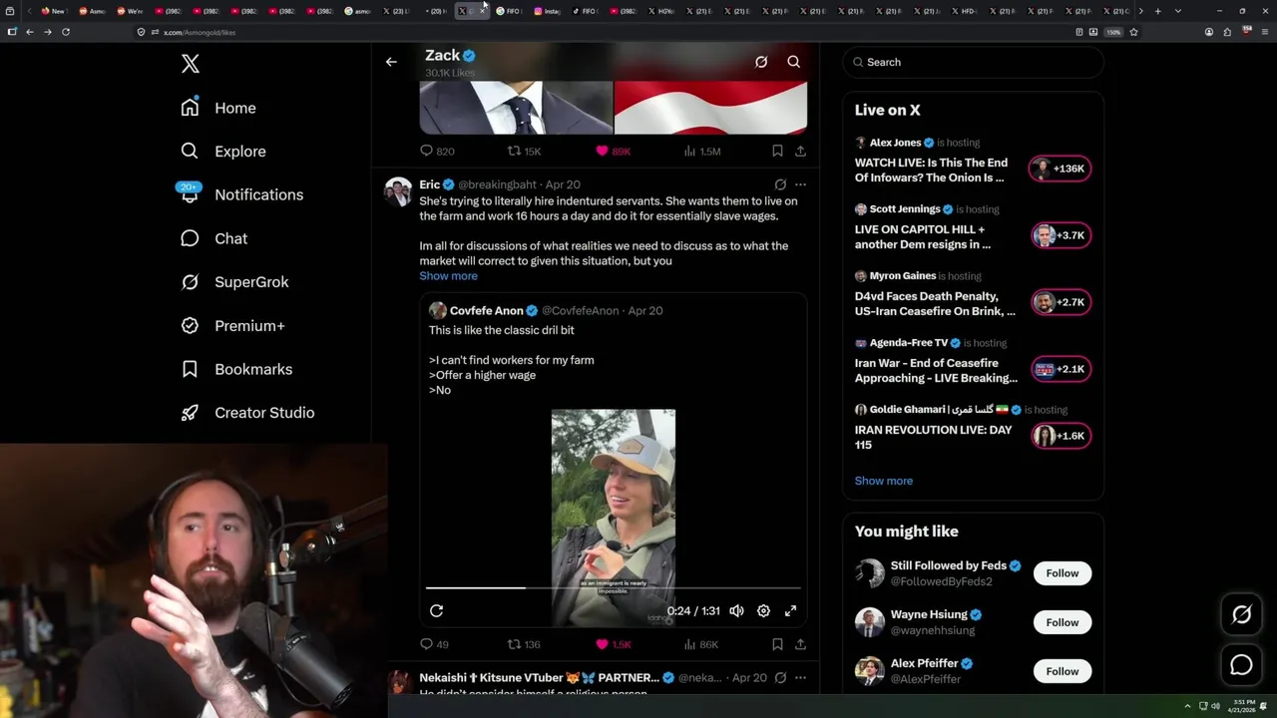
Task: Open Chat from the sidebar
Action: point(213,238)
